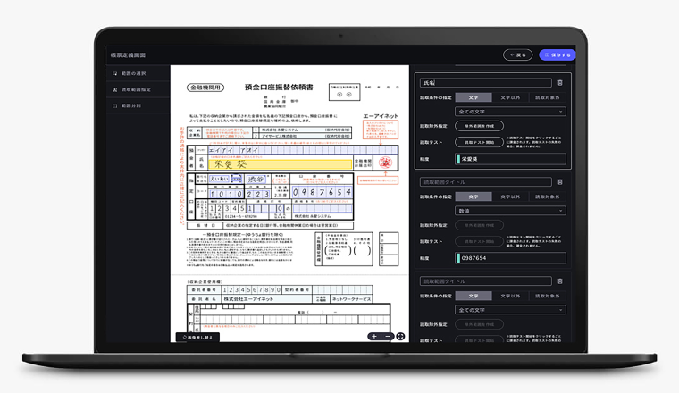The height and width of the screenshot is (393, 679).
Task: Start reading test in the 数値 panel
Action: click(479, 241)
